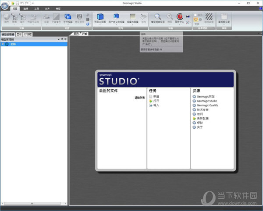Click the 用户定义的视图 cube icon
The width and height of the screenshot is (263, 211).
(x=117, y=17)
